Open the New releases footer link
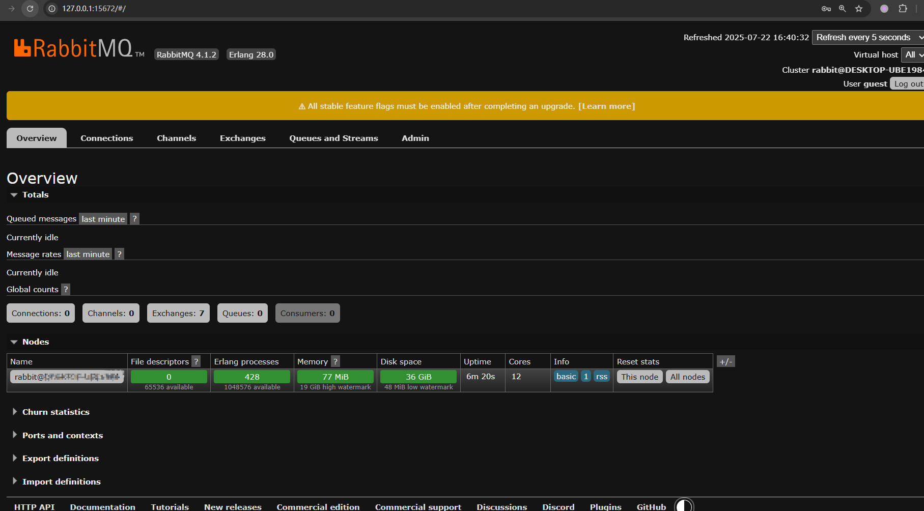The image size is (924, 511). (233, 507)
